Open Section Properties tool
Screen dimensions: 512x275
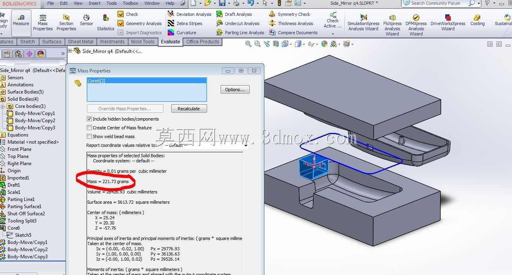(x=66, y=23)
